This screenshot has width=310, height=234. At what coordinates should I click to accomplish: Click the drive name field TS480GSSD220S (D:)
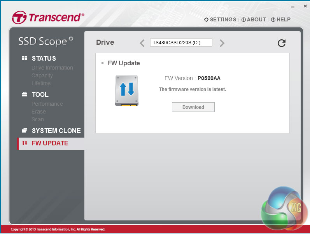point(181,42)
